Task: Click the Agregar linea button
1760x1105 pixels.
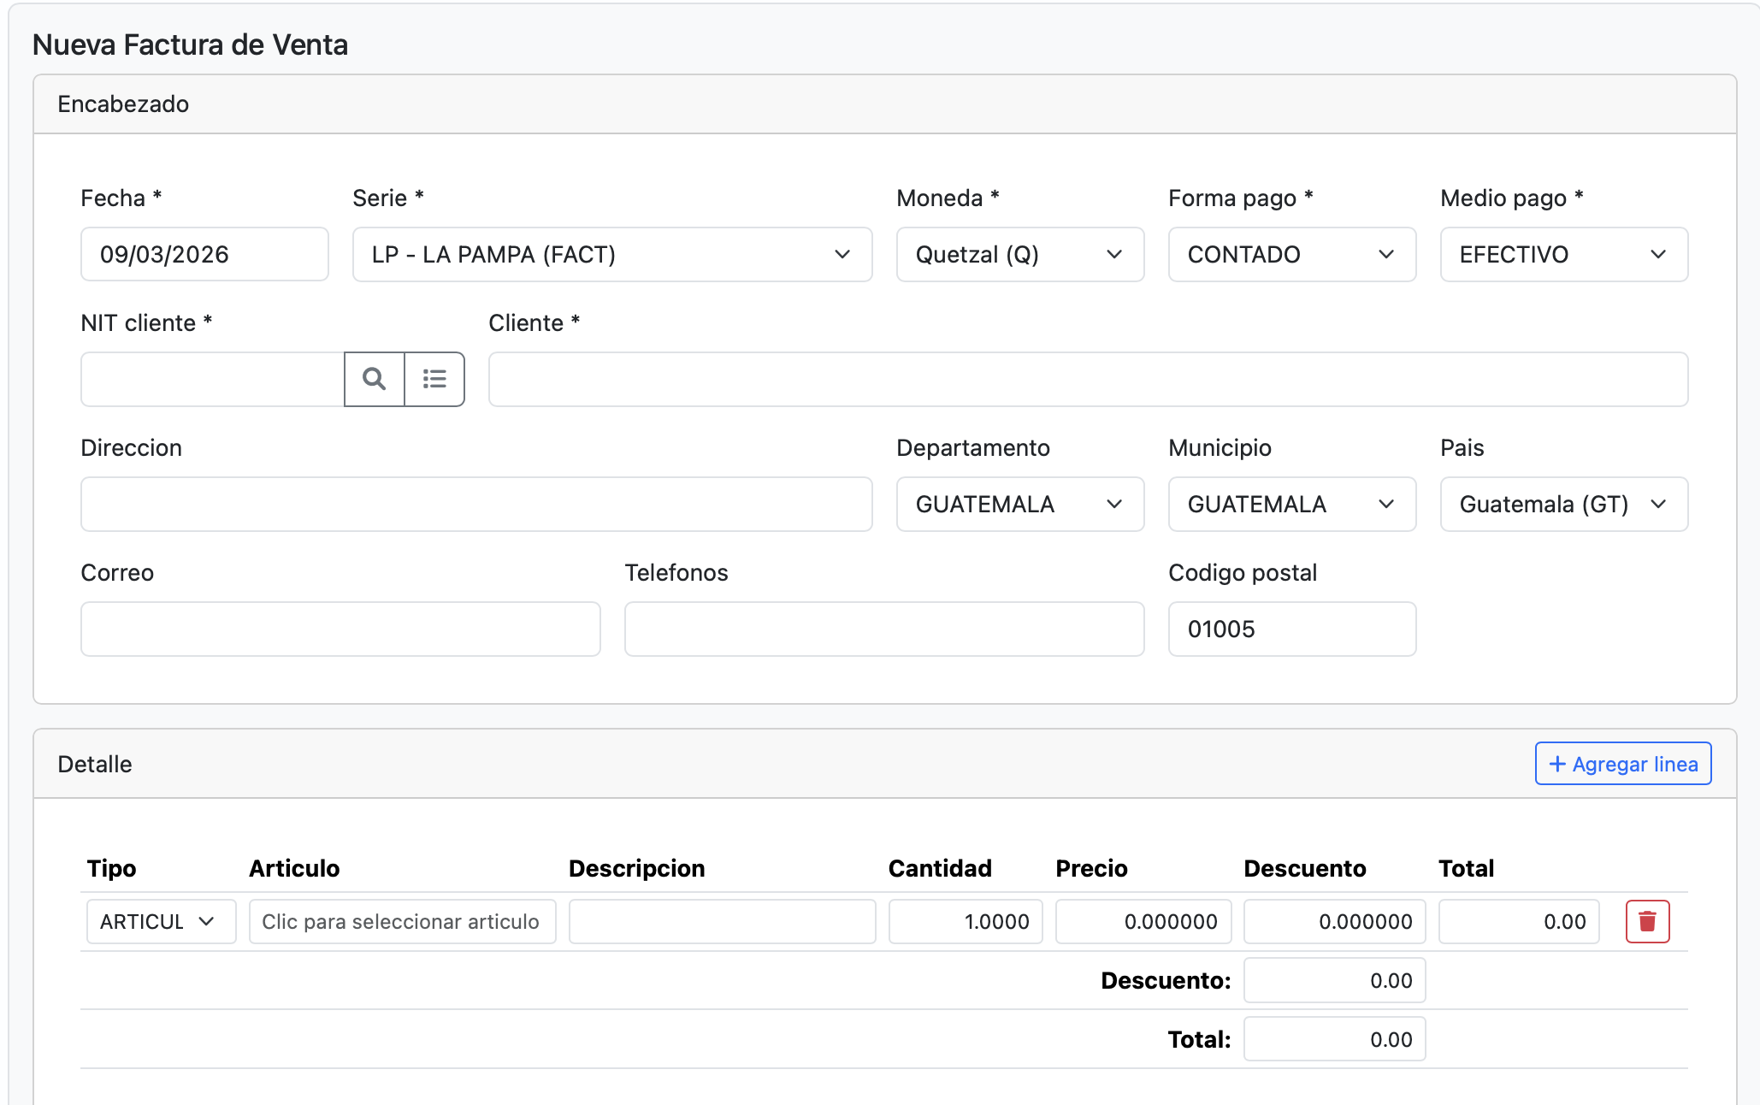Action: 1622,764
